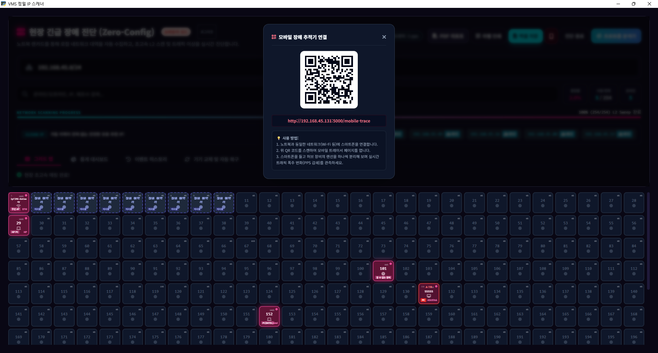Select IP cell 102
The width and height of the screenshot is (658, 353).
pos(406,271)
